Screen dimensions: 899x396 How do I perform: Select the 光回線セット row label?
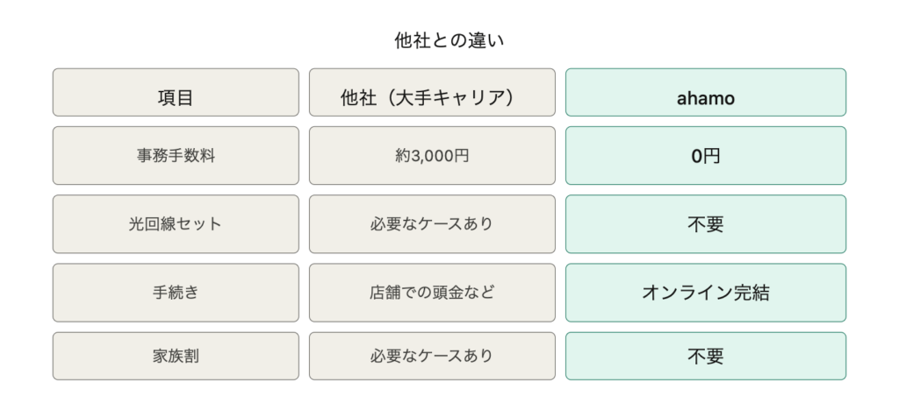175,224
